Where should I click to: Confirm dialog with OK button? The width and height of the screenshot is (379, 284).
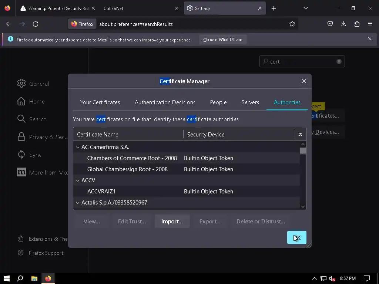296,237
